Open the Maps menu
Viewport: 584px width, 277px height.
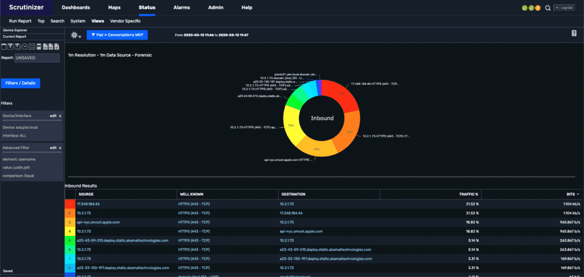pos(114,7)
